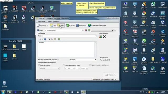This screenshot has width=168, height=94.
Task: Open the Mass Effect 3 shortcut
Action: pos(24,9)
